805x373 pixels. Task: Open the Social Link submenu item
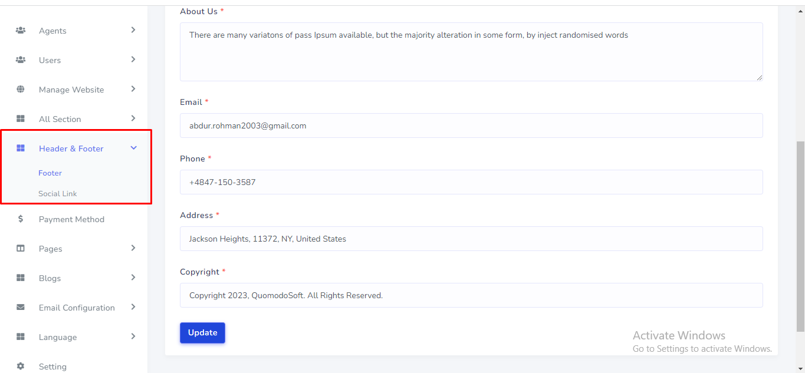pyautogui.click(x=58, y=193)
